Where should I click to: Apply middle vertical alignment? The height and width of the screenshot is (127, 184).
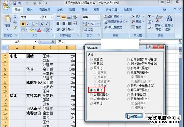click(64, 17)
